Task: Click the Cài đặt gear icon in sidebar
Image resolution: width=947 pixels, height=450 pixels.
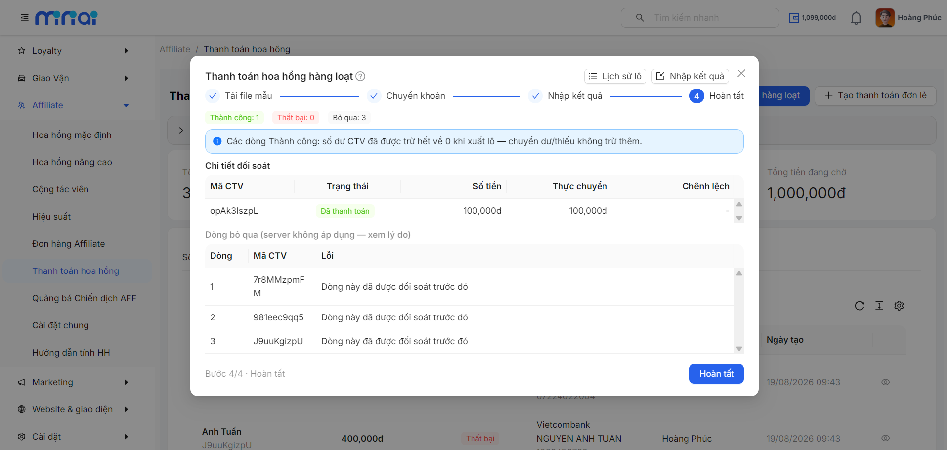Action: click(x=22, y=437)
